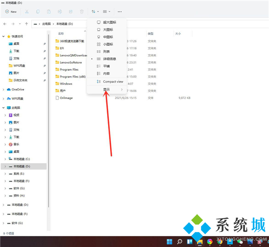
Task: Expand the OneDrive tree node
Action: coord(4,90)
